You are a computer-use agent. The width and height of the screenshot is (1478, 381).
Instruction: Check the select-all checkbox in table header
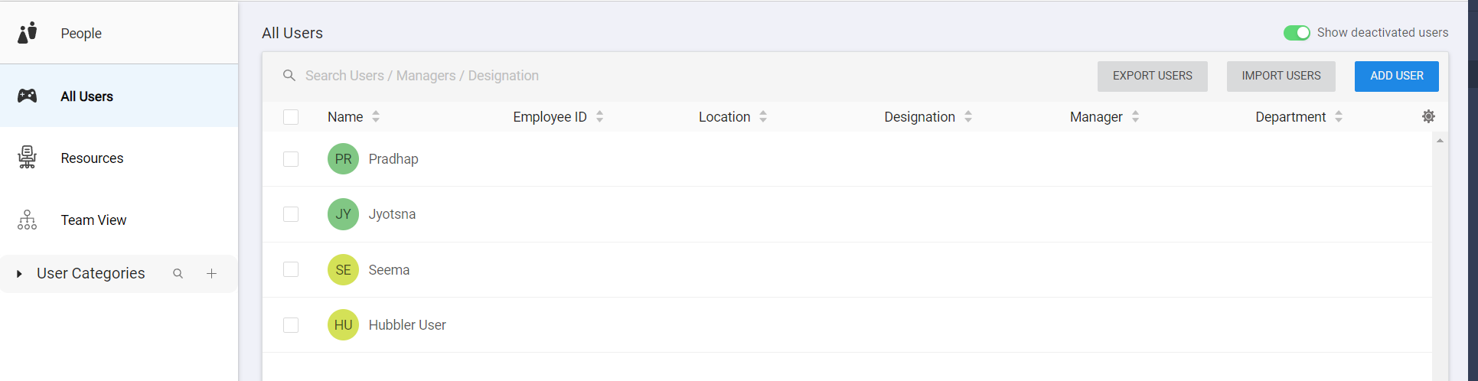(291, 117)
